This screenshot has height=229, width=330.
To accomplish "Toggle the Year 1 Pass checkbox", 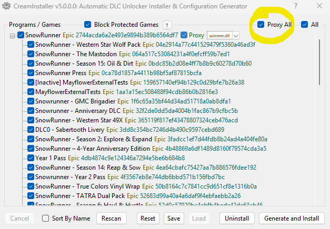I will click(31, 158).
